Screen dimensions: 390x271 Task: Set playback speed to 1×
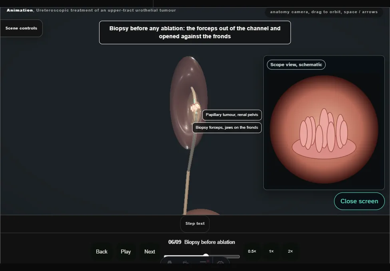(x=271, y=251)
